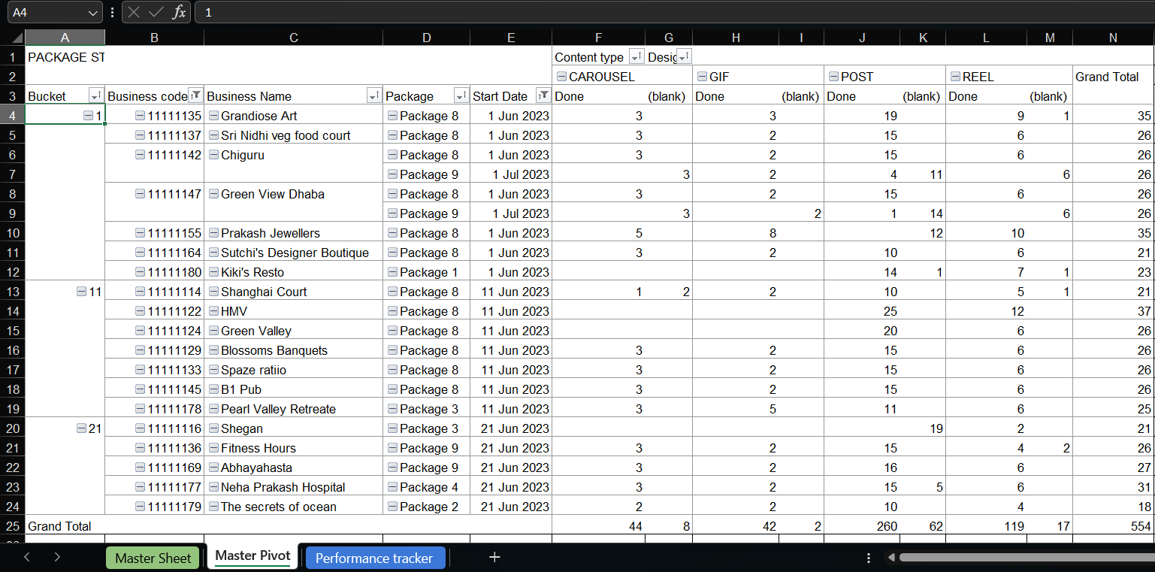Collapse the Bucket 21 group
1155x572 pixels.
tap(80, 428)
